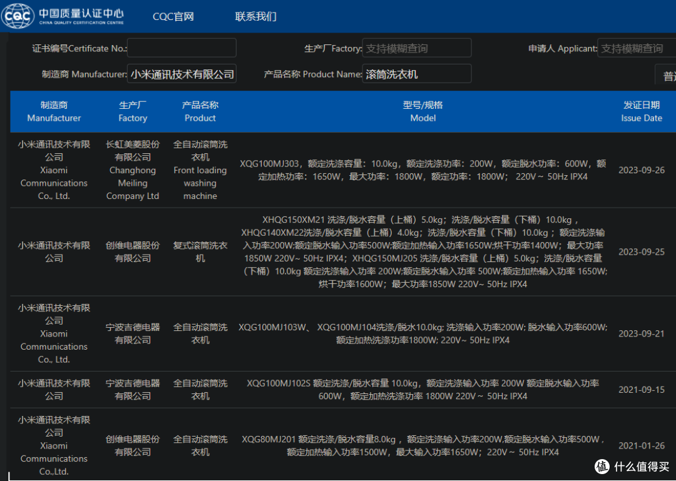Click the 创维电器 factory cell in the 2023-09-25 row
Screen dimensions: 676x481
point(133,251)
